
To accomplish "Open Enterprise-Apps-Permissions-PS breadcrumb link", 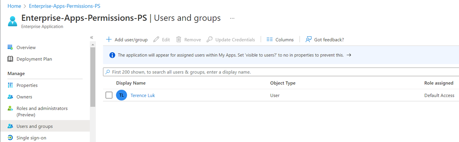I will coord(65,6).
